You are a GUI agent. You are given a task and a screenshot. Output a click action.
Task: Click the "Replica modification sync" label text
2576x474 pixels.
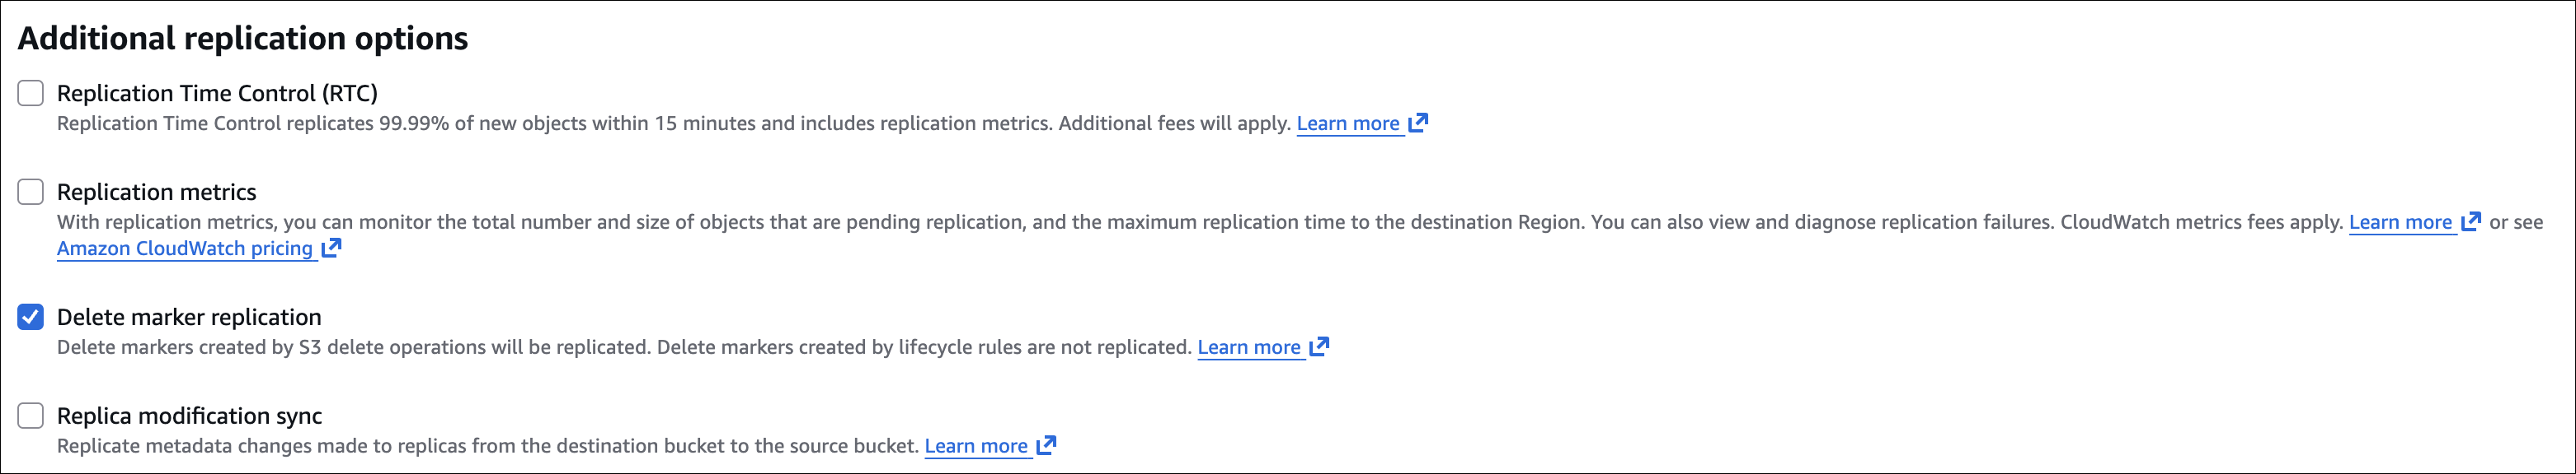(x=189, y=415)
